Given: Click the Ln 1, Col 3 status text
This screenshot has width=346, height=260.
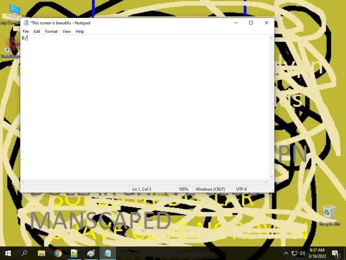Looking at the screenshot, I should click(x=142, y=189).
